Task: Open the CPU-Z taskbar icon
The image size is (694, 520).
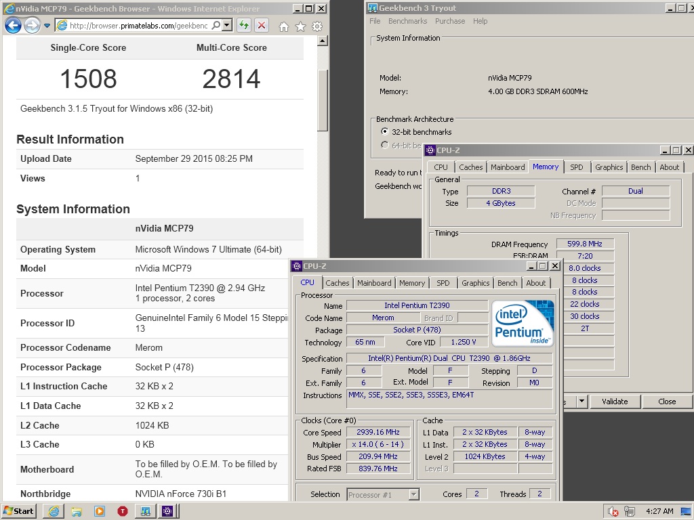Action: (x=168, y=512)
